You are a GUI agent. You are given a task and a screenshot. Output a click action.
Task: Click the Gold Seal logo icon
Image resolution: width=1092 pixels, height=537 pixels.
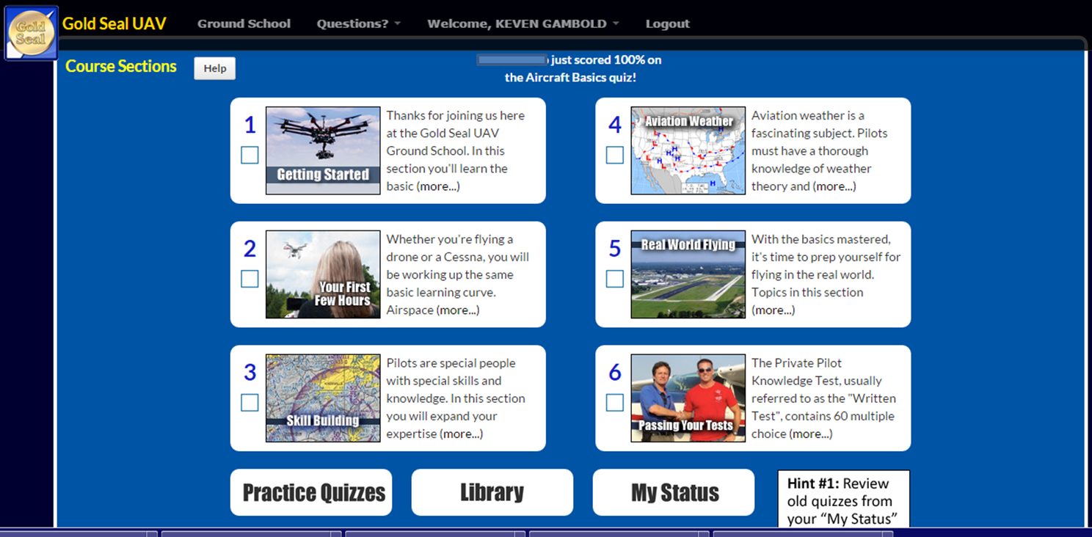(x=31, y=33)
